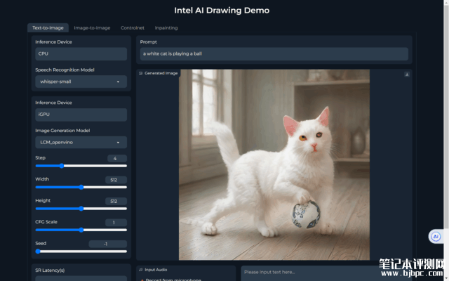This screenshot has height=281, width=449.
Task: Click the Width value box showing 512
Action: (116, 180)
